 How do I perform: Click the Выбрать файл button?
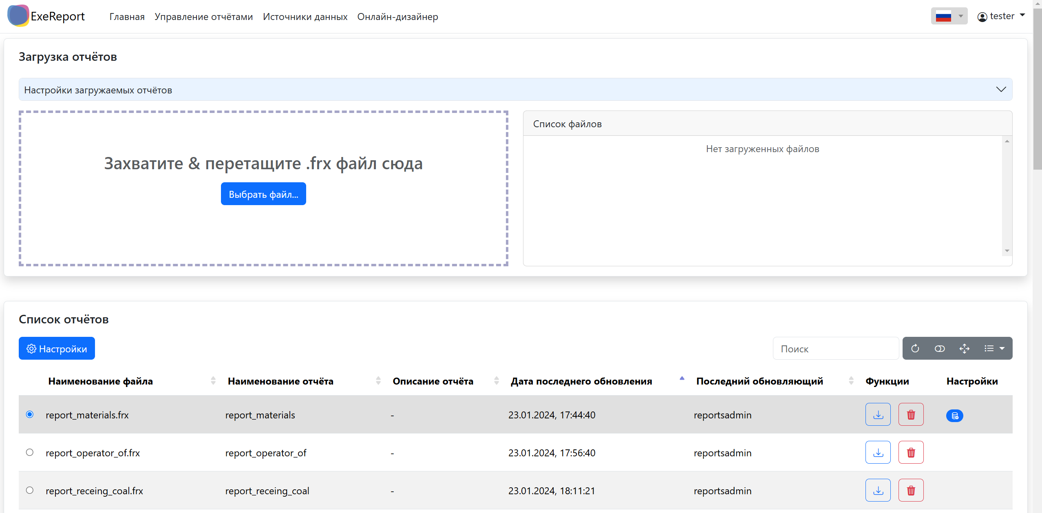(263, 194)
